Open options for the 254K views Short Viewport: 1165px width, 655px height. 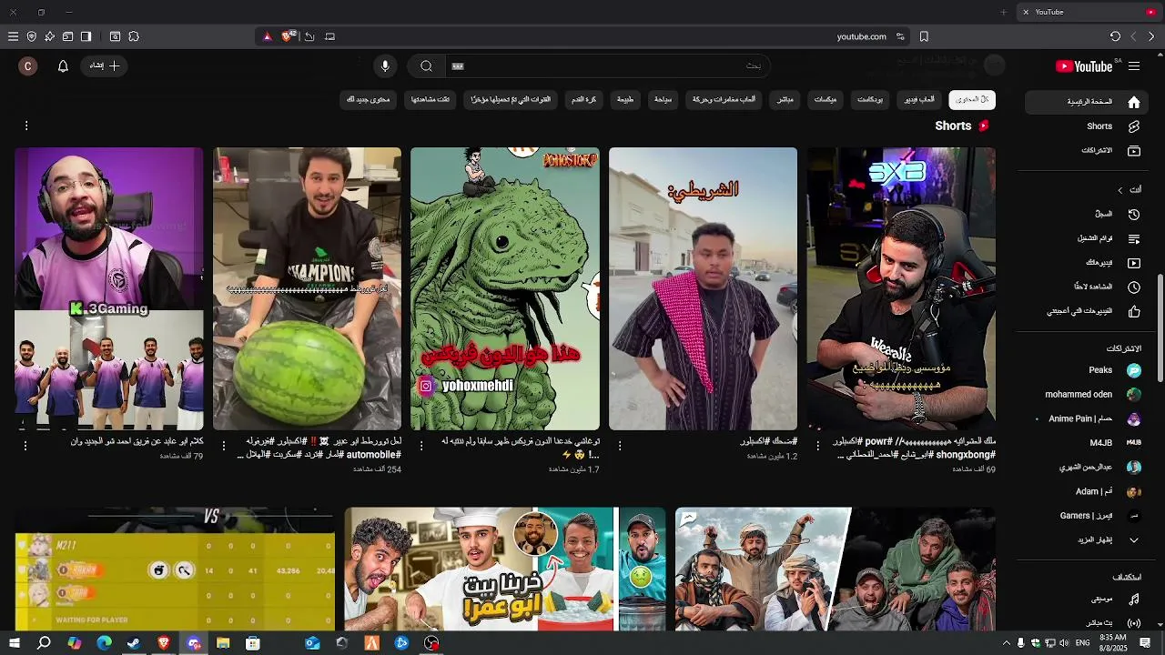click(x=224, y=446)
